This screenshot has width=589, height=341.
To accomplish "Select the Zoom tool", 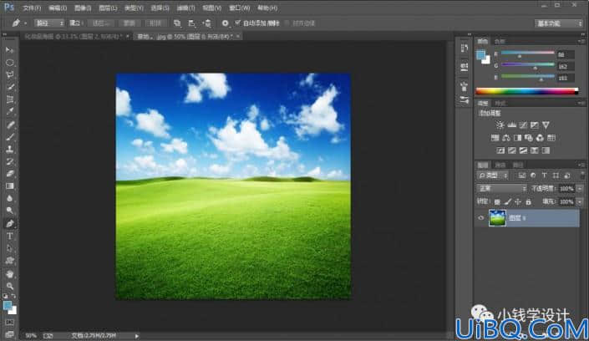I will point(10,286).
